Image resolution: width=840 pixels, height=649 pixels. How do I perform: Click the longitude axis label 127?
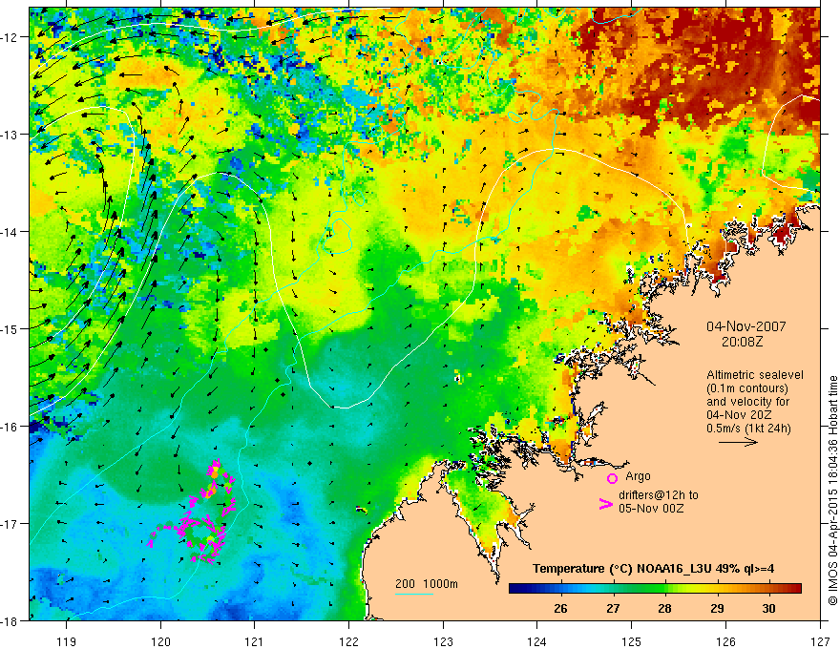(820, 641)
